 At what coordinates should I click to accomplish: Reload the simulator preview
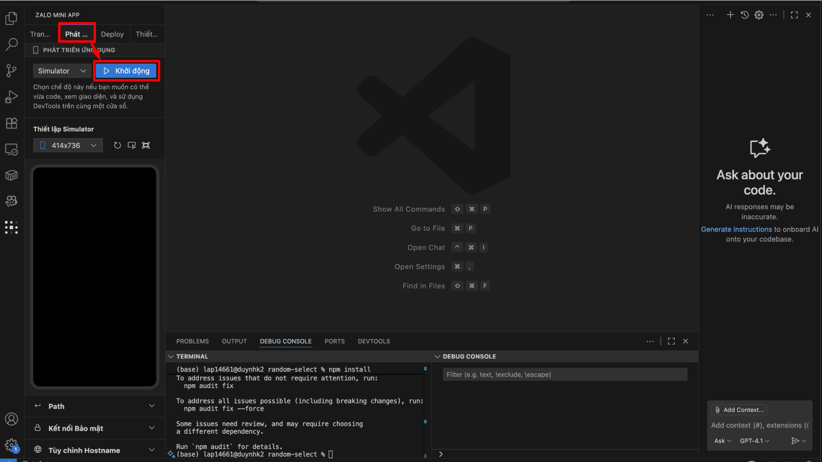click(x=118, y=145)
